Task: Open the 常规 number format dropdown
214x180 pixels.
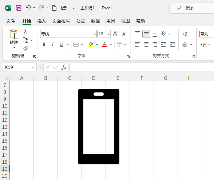Action: pos(207,34)
